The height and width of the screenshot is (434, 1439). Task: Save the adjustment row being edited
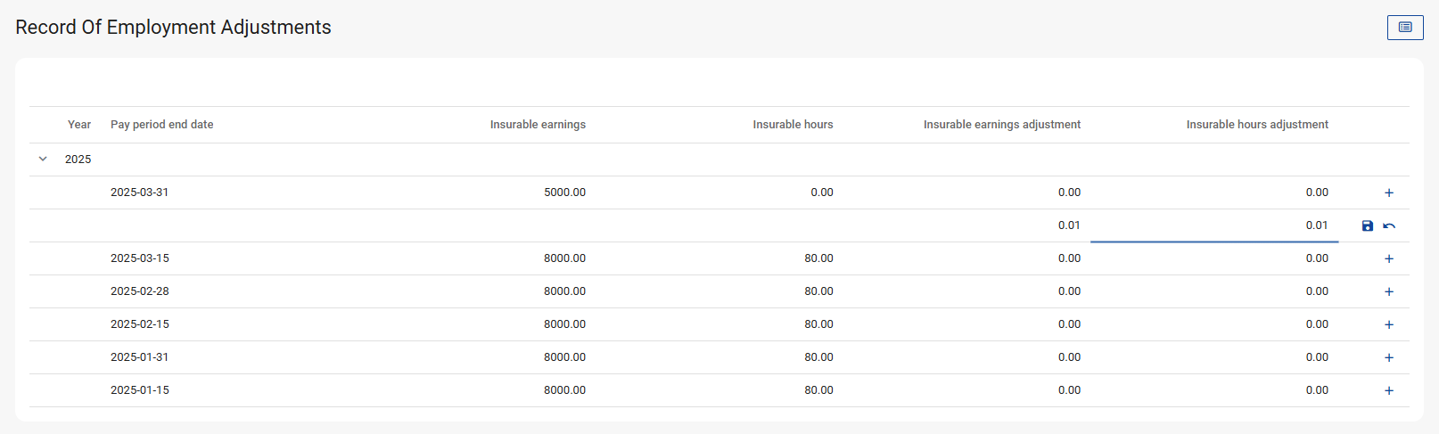click(1368, 226)
